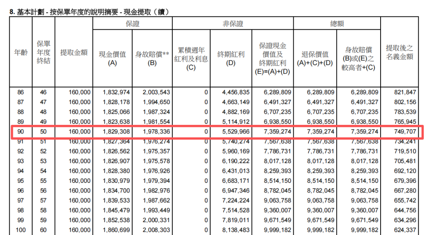Click the 2,008,303 death benefit cell
Screen dimensions: 434x235
pos(156,230)
